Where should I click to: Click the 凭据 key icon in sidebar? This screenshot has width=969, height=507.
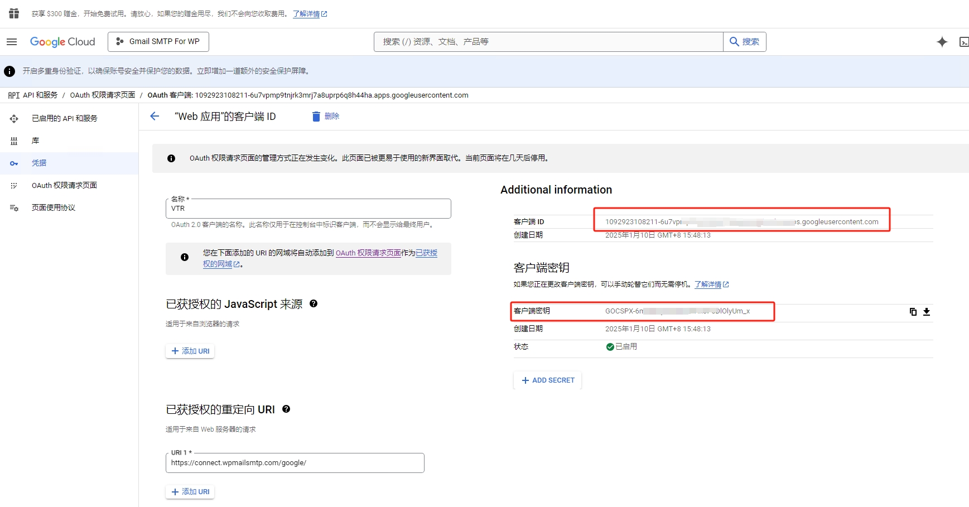click(14, 163)
